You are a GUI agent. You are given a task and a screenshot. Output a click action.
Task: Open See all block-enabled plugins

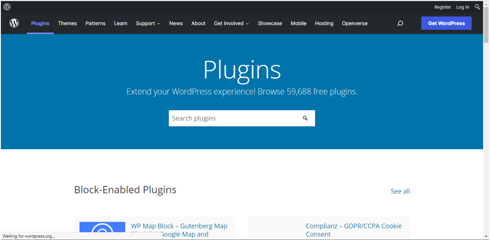tap(400, 191)
